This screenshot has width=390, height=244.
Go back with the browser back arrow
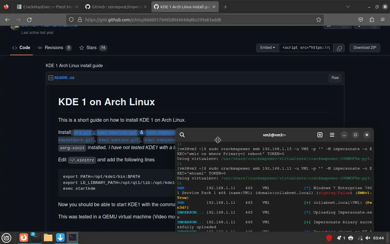tap(7, 20)
